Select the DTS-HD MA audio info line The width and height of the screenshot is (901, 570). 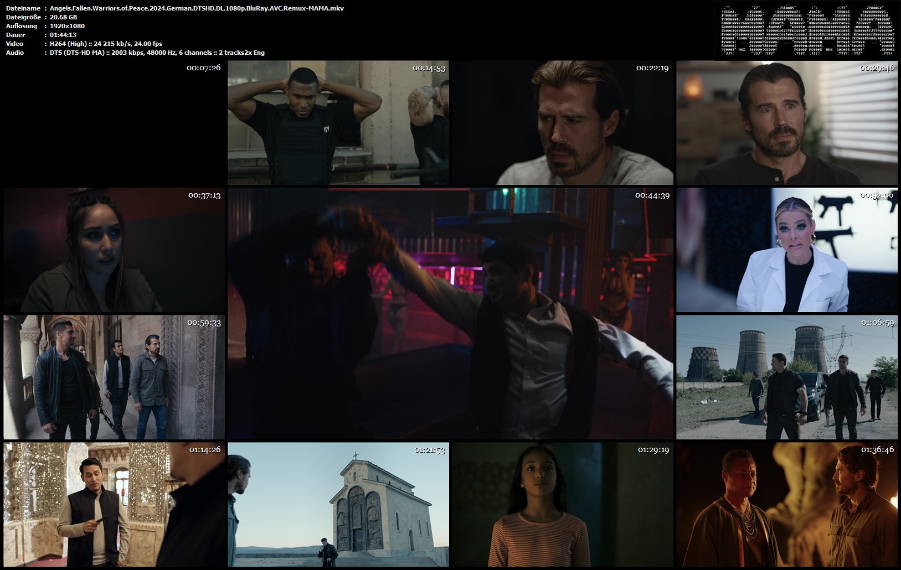point(157,53)
